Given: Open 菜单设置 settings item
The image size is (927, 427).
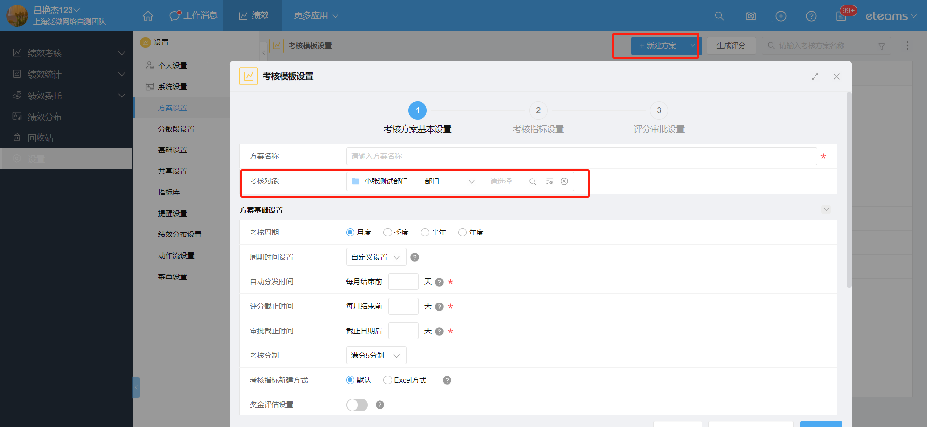Looking at the screenshot, I should tap(172, 276).
